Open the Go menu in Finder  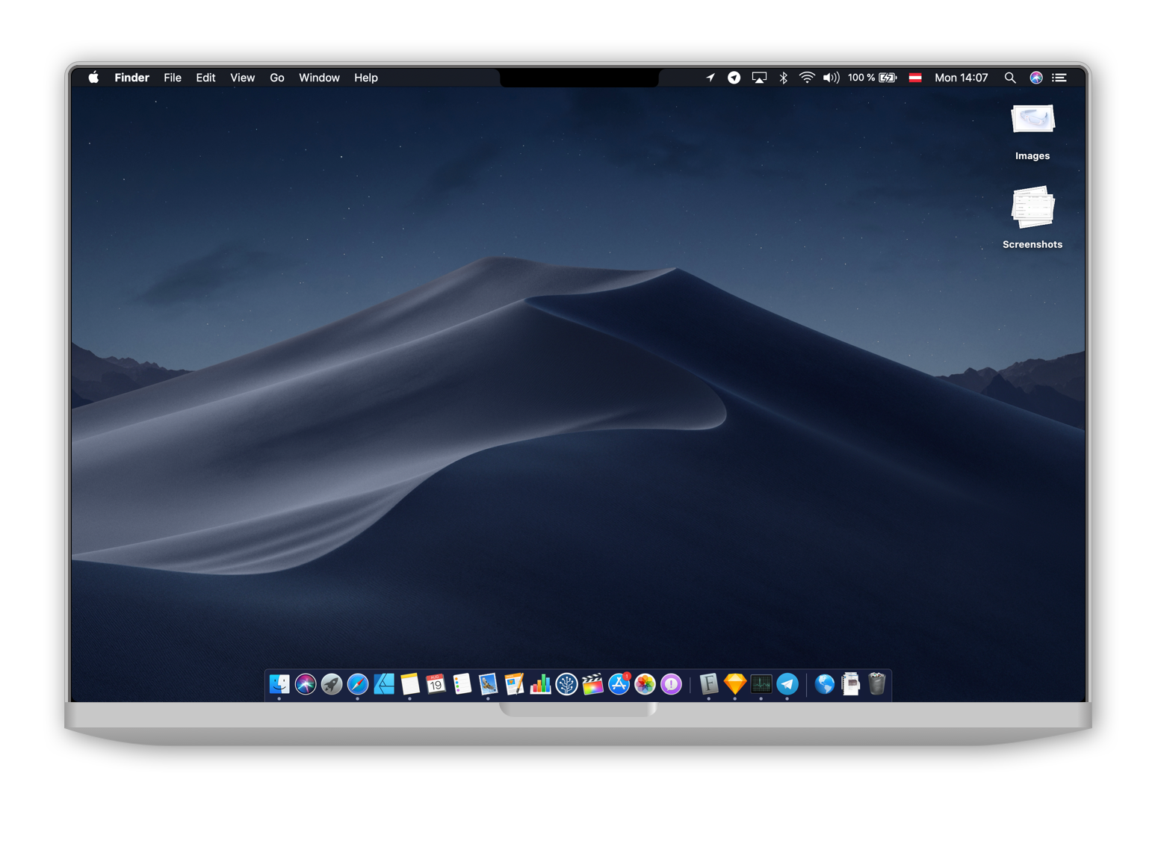tap(276, 77)
